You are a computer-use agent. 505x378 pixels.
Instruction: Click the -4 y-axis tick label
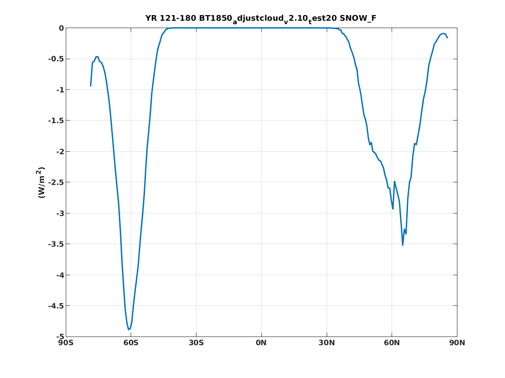pyautogui.click(x=60, y=275)
